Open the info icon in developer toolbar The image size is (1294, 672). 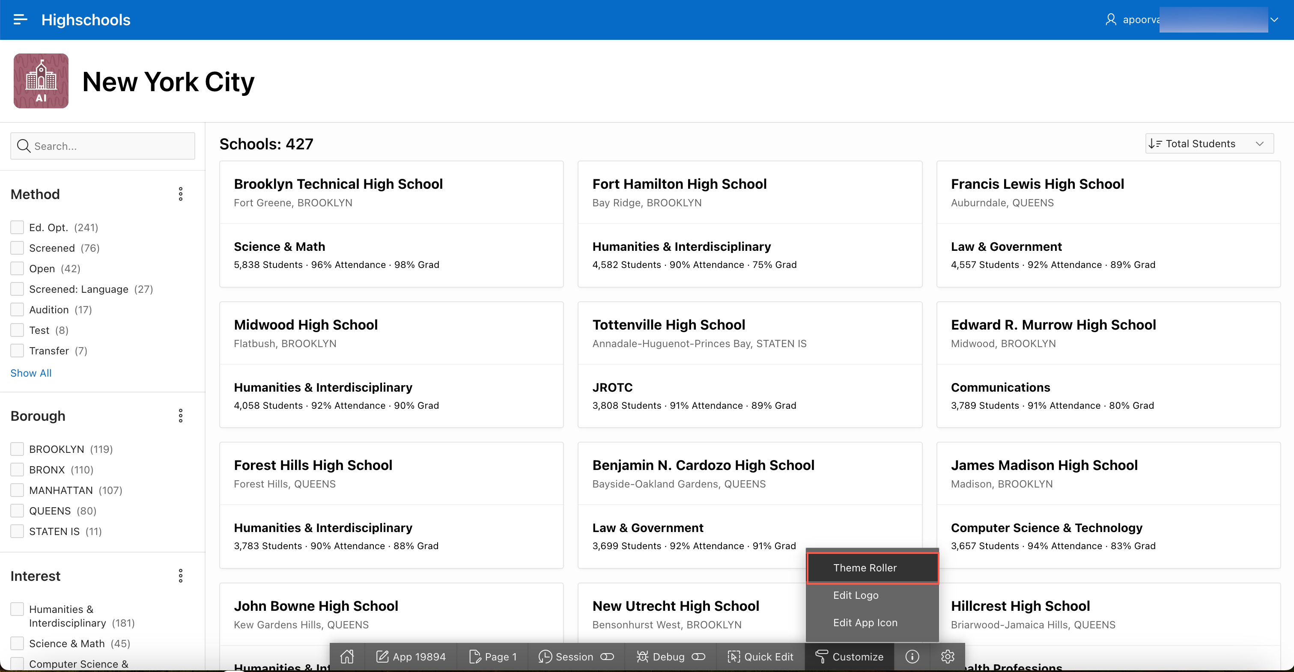click(x=912, y=657)
